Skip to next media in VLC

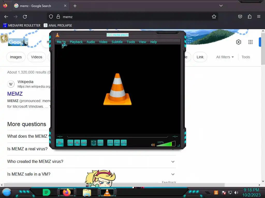[x=84, y=143]
